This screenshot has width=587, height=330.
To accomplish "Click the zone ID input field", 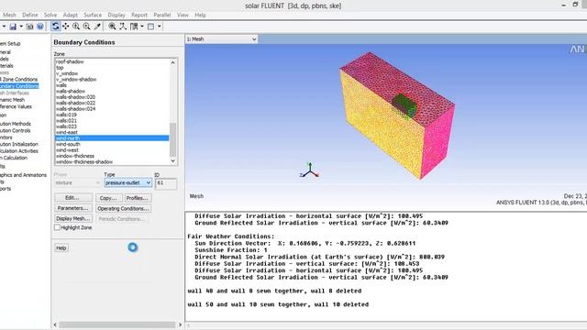I will 166,183.
